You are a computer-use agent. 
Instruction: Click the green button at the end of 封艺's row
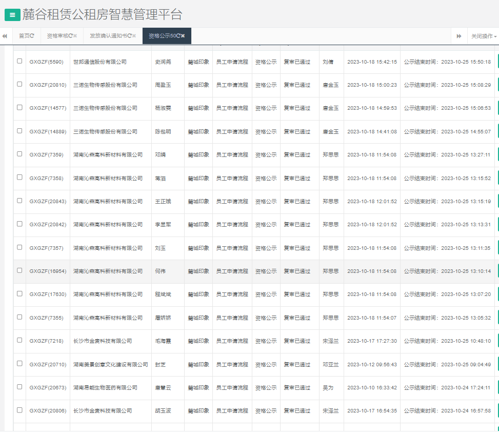point(497,364)
